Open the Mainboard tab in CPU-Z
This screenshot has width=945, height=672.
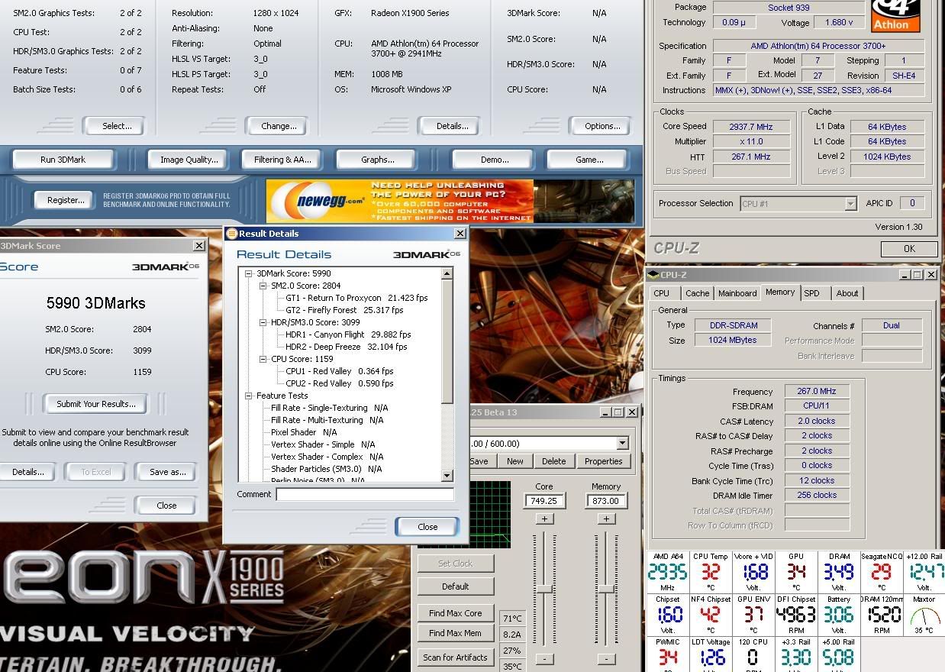pos(737,293)
